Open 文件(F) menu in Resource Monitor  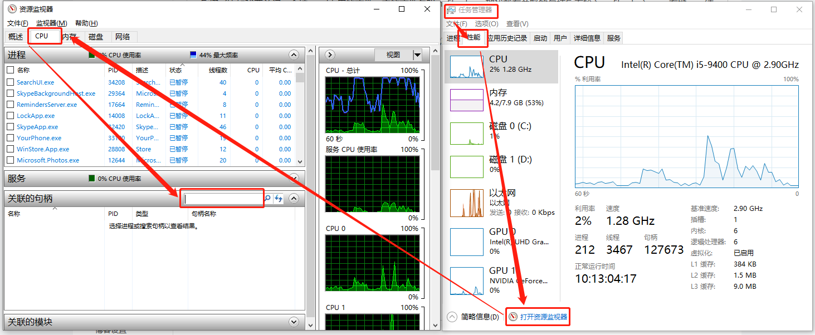tap(18, 23)
